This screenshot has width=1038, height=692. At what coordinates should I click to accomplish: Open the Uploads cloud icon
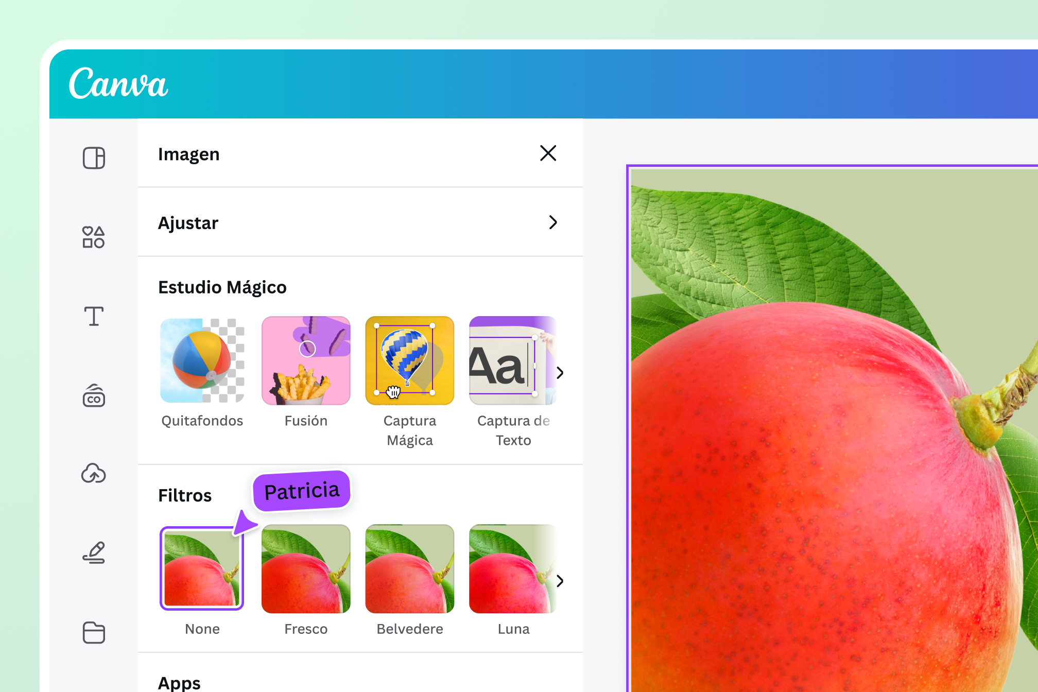click(x=94, y=474)
